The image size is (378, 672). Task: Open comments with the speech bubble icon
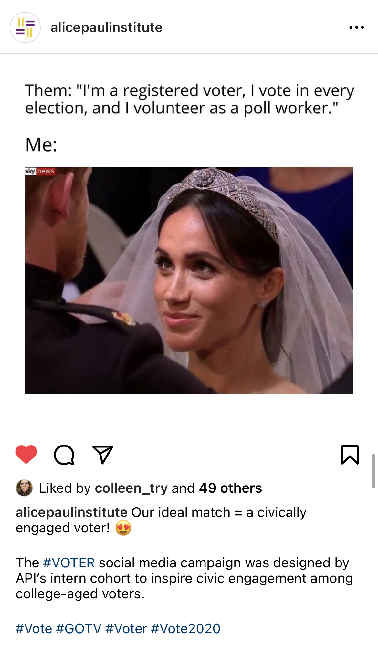(x=64, y=455)
